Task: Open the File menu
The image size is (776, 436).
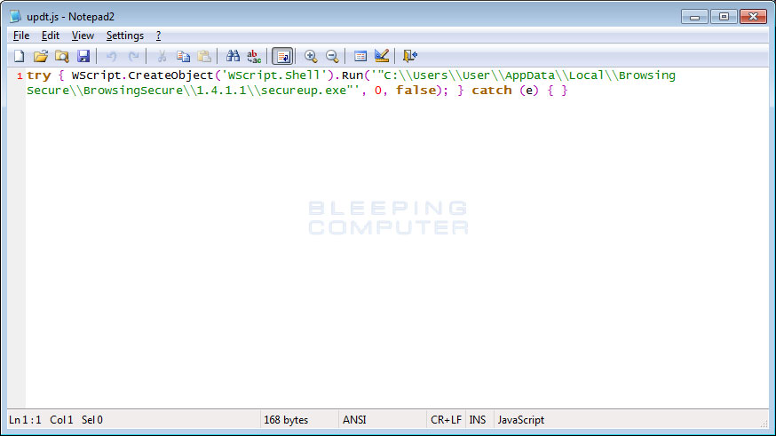Action: 21,36
